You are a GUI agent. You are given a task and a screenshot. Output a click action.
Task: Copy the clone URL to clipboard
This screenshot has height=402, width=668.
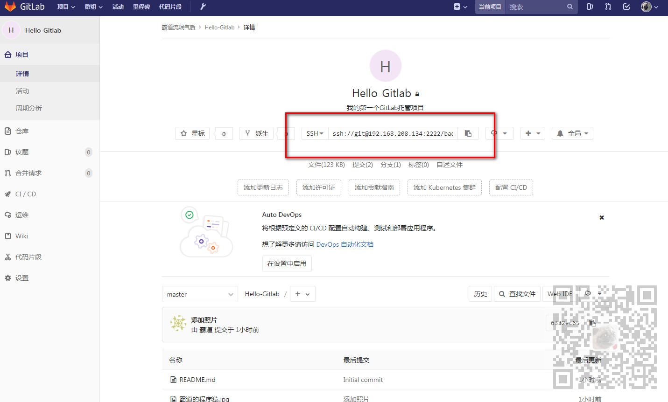[468, 133]
